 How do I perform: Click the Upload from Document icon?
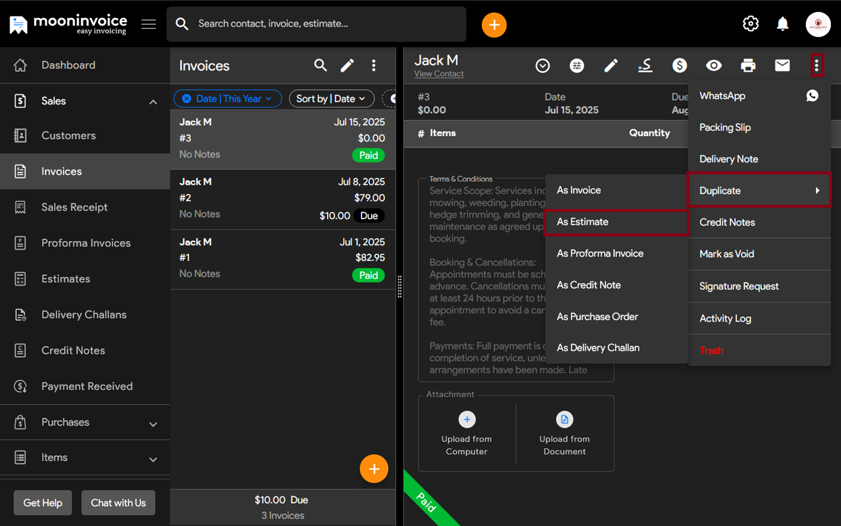[x=564, y=419]
